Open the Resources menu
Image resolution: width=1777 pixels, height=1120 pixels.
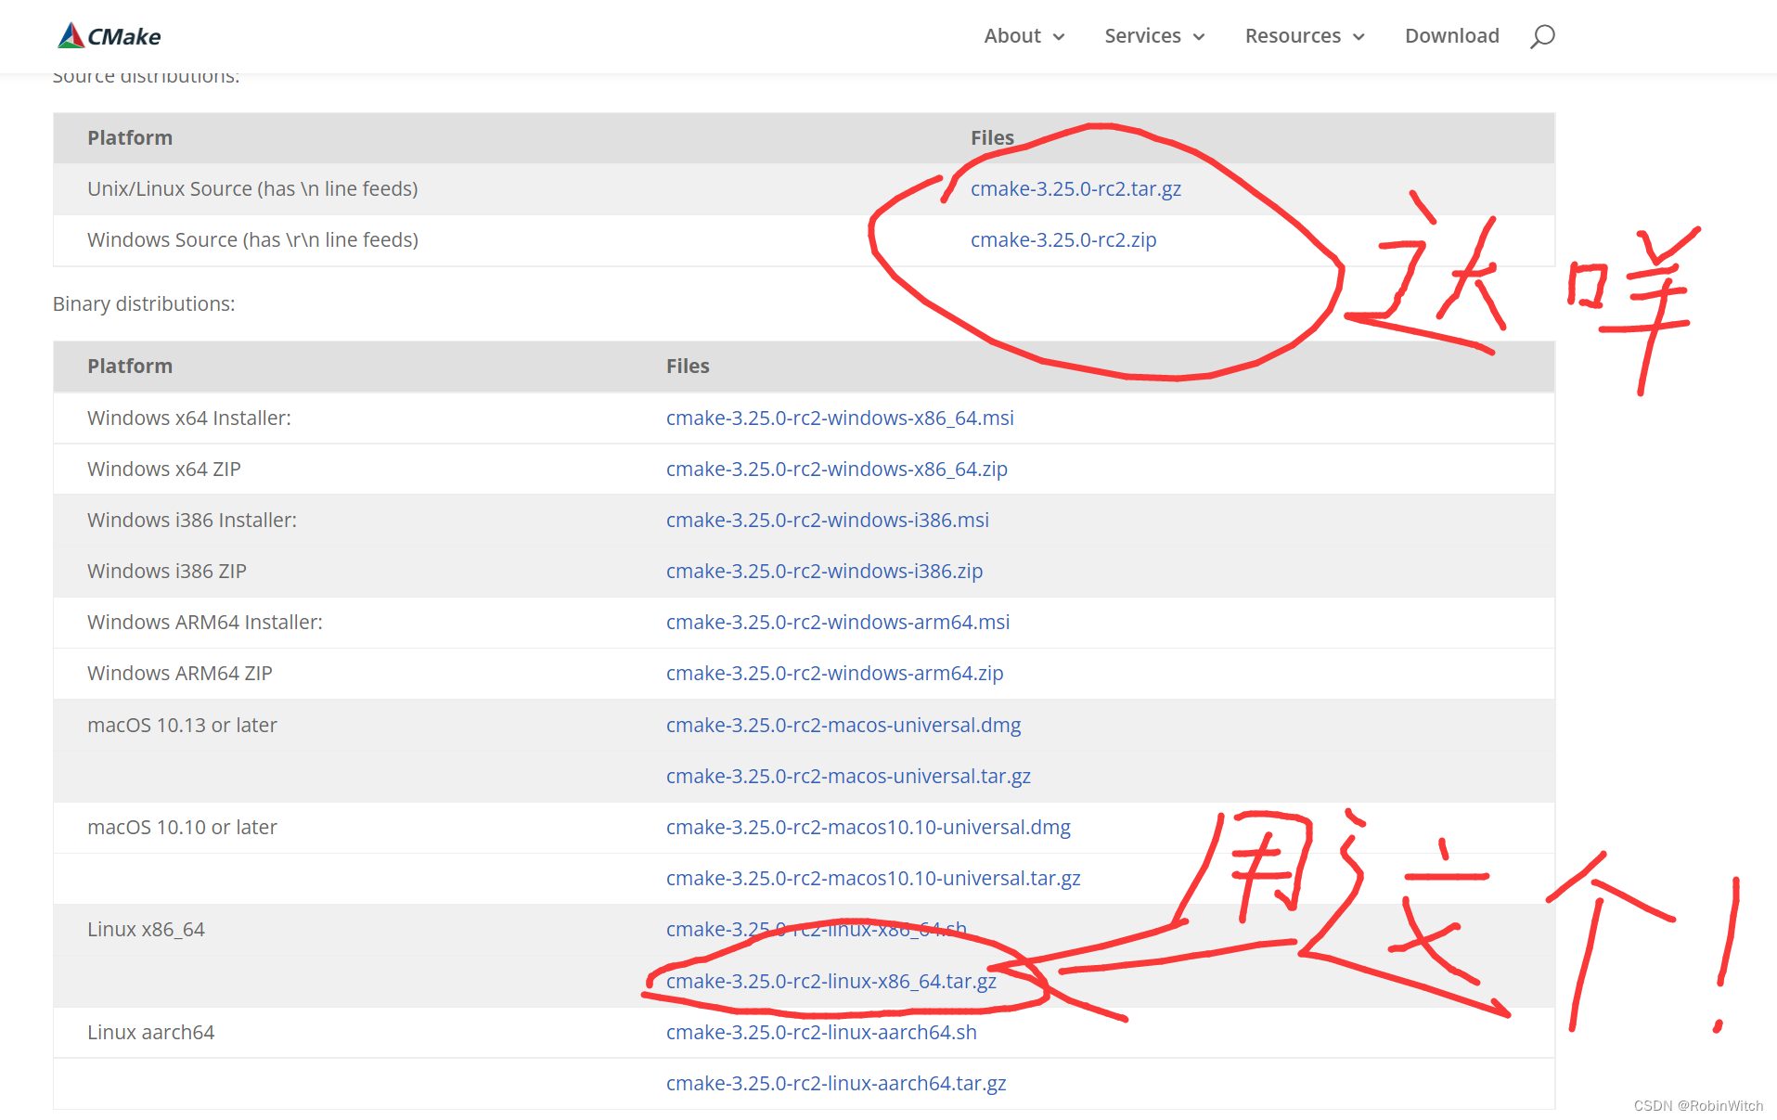(1305, 36)
